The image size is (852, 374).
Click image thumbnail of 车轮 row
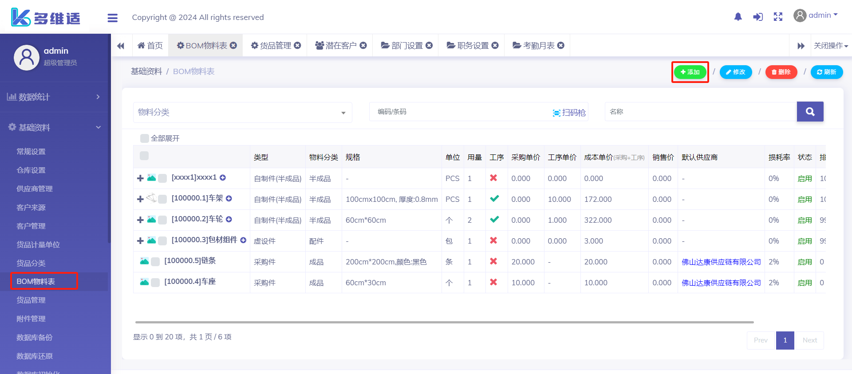pos(151,220)
